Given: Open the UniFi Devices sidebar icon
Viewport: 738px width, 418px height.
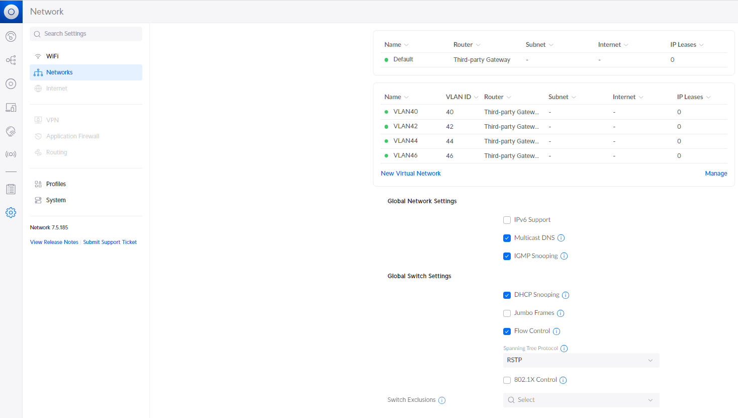Looking at the screenshot, I should [x=11, y=83].
